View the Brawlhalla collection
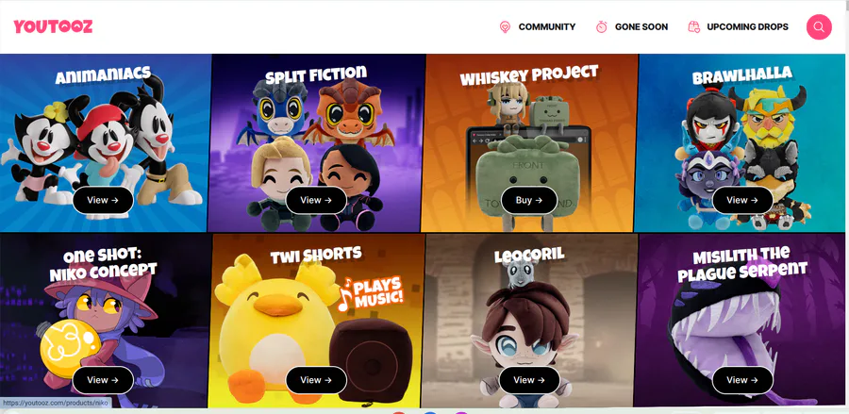The height and width of the screenshot is (414, 849). coord(742,200)
